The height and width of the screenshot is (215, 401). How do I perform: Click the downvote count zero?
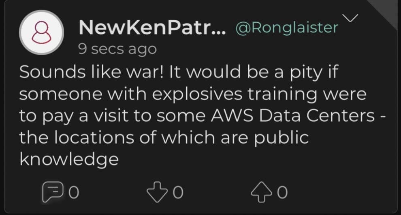click(x=177, y=192)
